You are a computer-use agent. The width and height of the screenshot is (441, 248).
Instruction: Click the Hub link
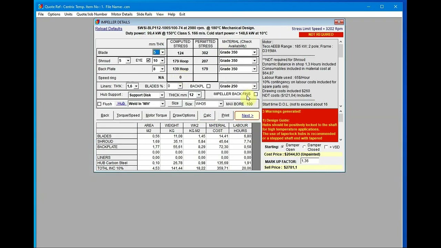(x=121, y=103)
